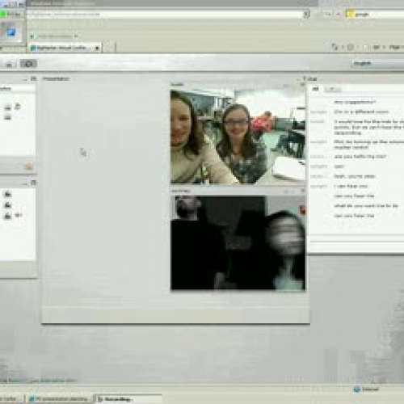Click the home icon in browser command bar
The height and width of the screenshot is (404, 404).
pos(335,47)
